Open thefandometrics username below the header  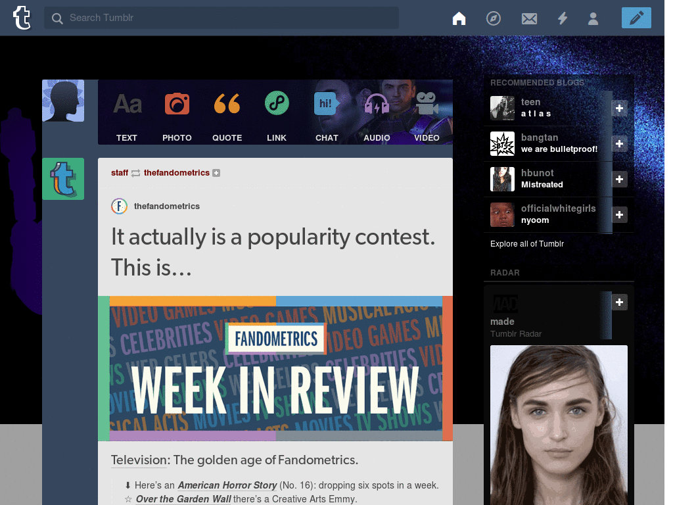point(166,206)
